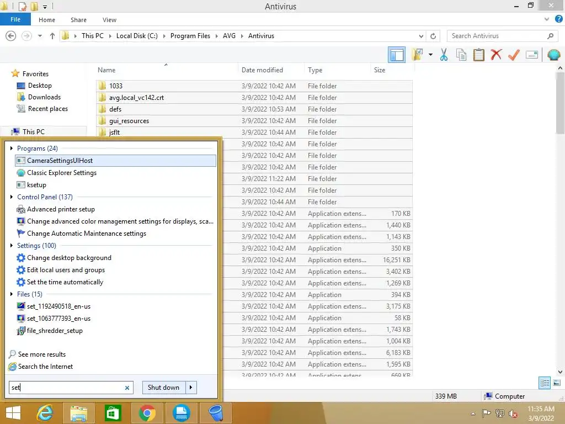Launch CameraSettingsUIHost from search results
Image resolution: width=565 pixels, height=424 pixels.
point(116,161)
